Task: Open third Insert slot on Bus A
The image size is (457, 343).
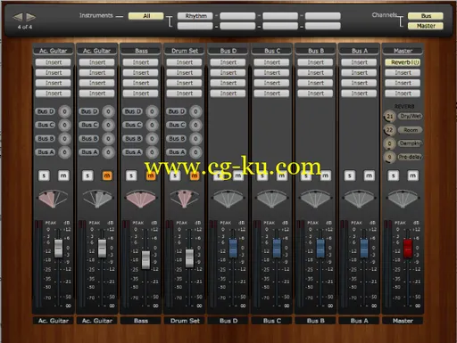Action: click(x=359, y=83)
